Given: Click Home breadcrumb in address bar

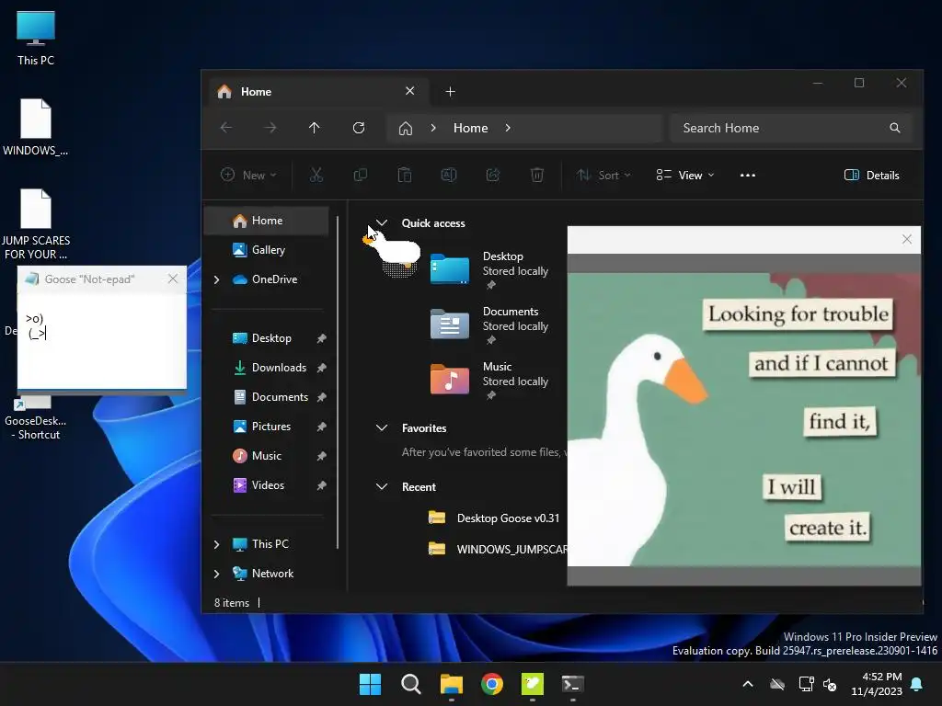Looking at the screenshot, I should point(470,128).
